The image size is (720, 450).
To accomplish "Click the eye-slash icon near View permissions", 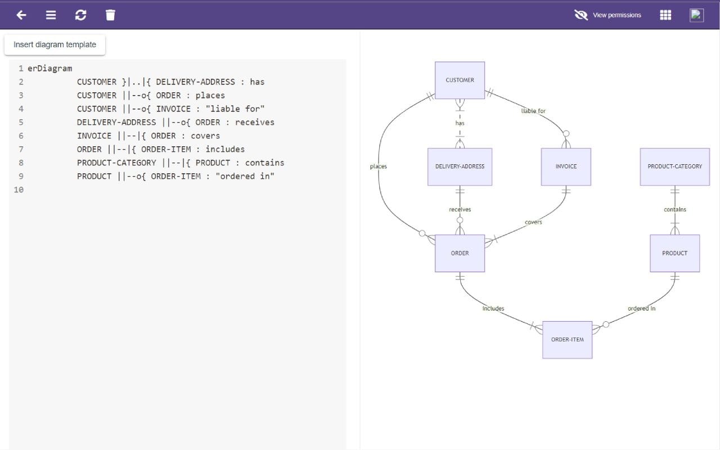I will 581,15.
